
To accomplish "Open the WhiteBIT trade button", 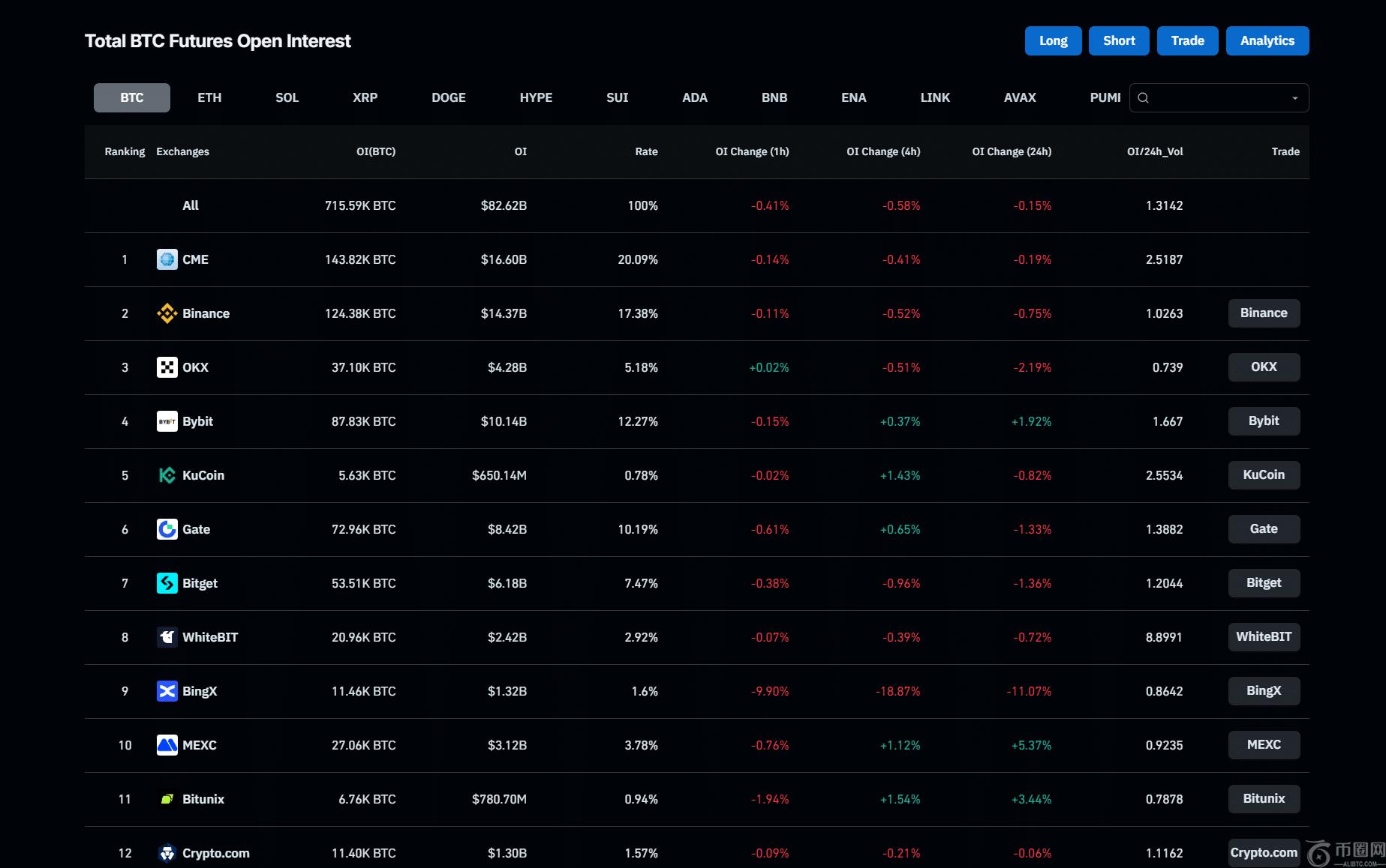I will (1264, 637).
